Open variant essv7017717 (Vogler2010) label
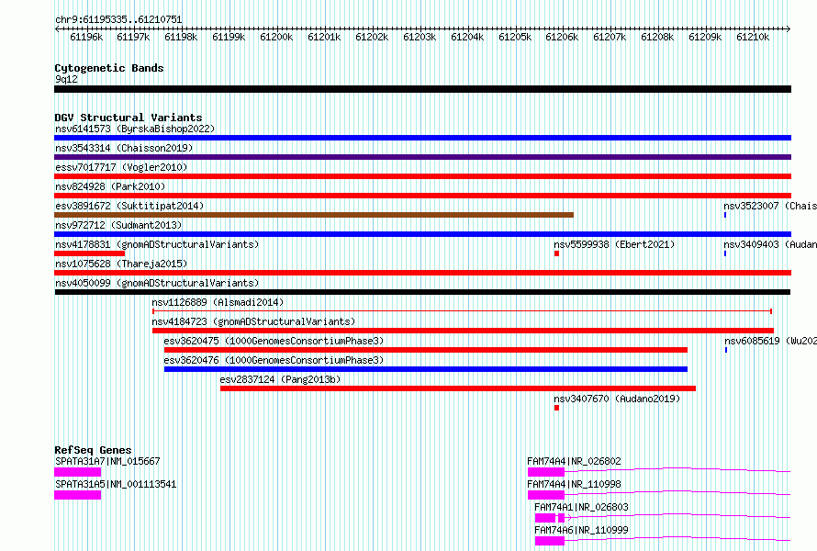 point(121,167)
